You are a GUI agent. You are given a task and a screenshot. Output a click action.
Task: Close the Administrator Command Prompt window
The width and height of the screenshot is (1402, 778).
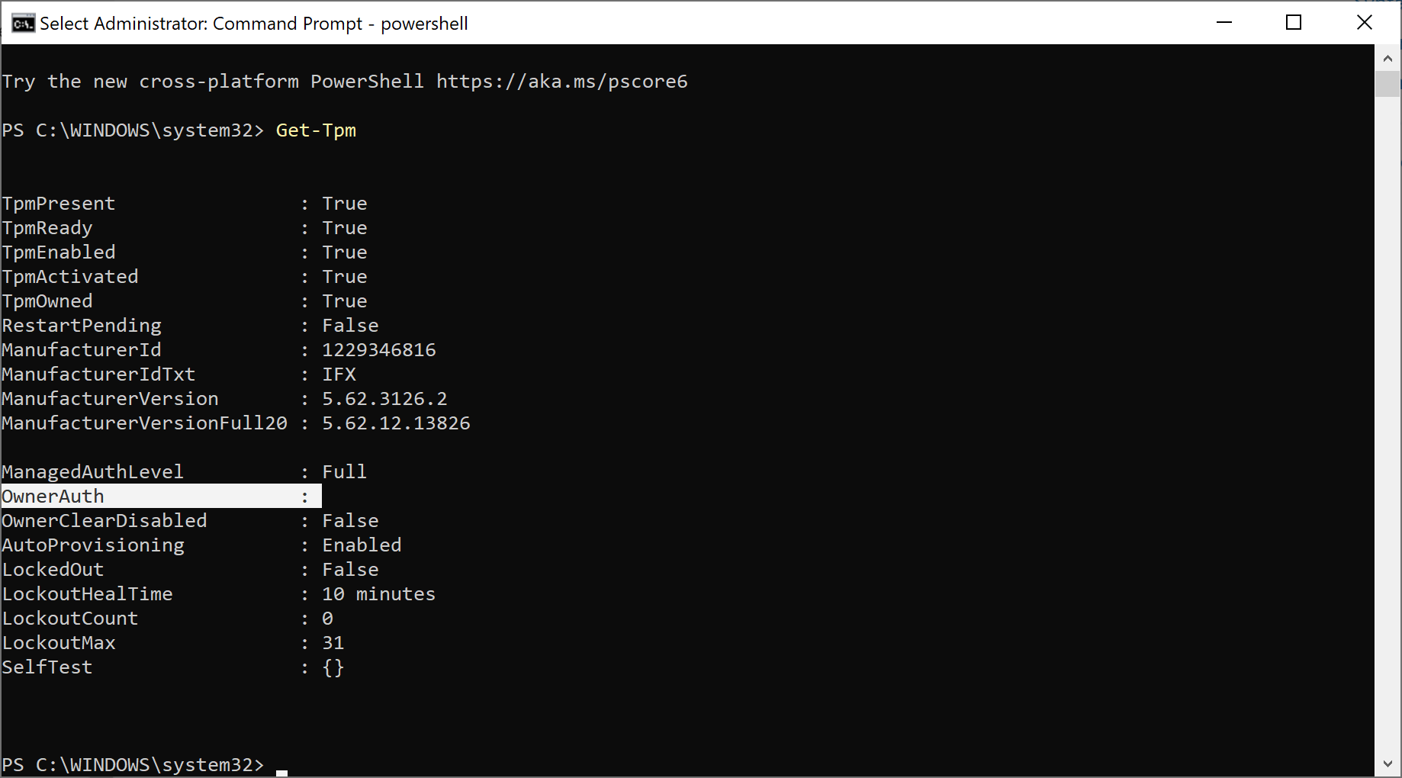point(1365,23)
